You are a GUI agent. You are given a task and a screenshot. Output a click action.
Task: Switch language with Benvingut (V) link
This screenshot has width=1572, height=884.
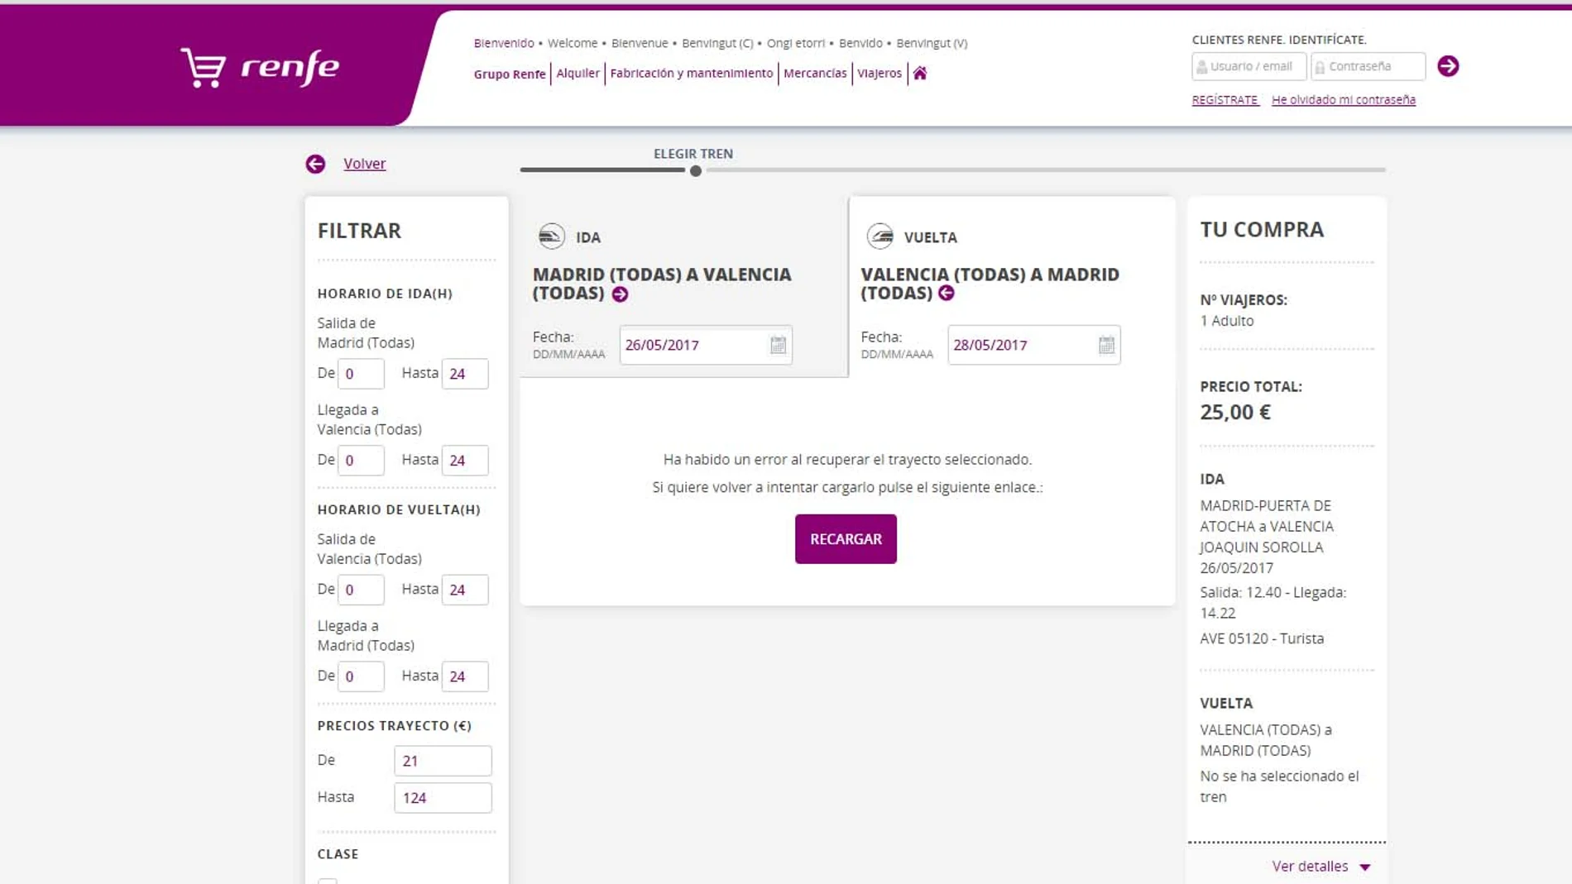click(x=932, y=43)
